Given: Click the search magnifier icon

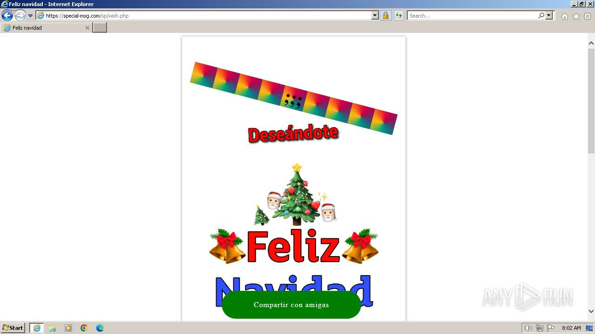Looking at the screenshot, I should (541, 16).
